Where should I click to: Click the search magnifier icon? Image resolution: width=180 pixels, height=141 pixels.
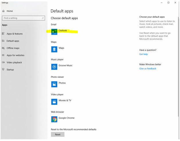(x=43, y=18)
